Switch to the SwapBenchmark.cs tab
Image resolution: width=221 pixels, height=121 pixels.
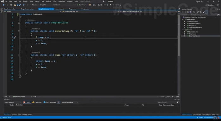pos(27,9)
